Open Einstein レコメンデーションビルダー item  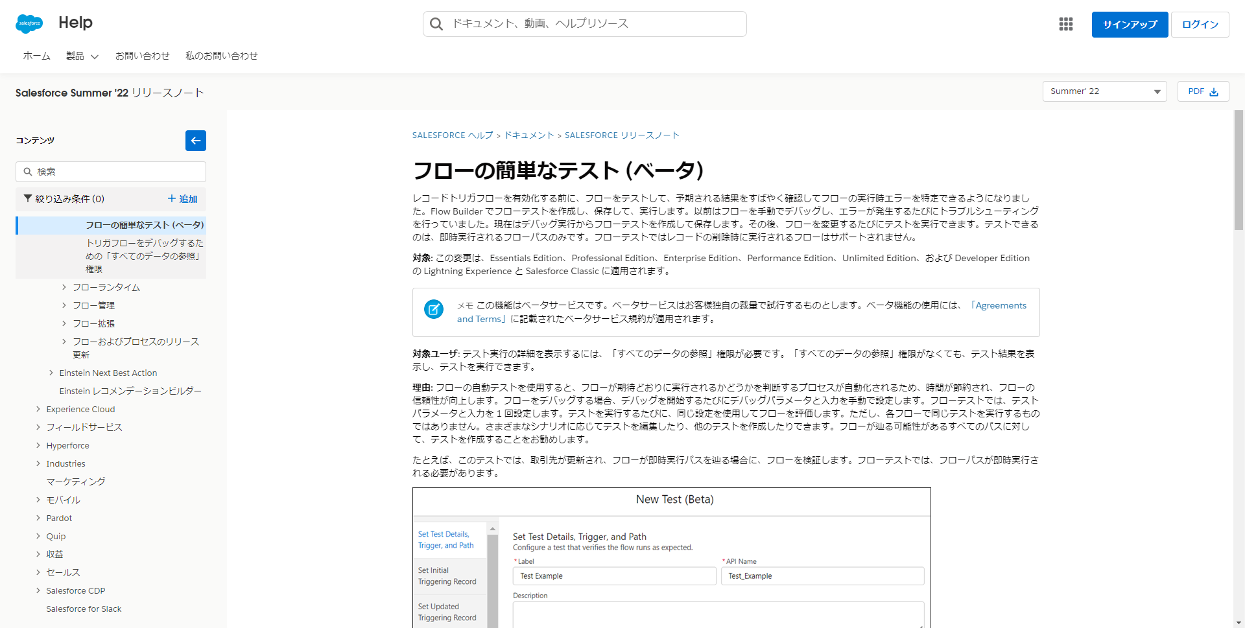[130, 391]
